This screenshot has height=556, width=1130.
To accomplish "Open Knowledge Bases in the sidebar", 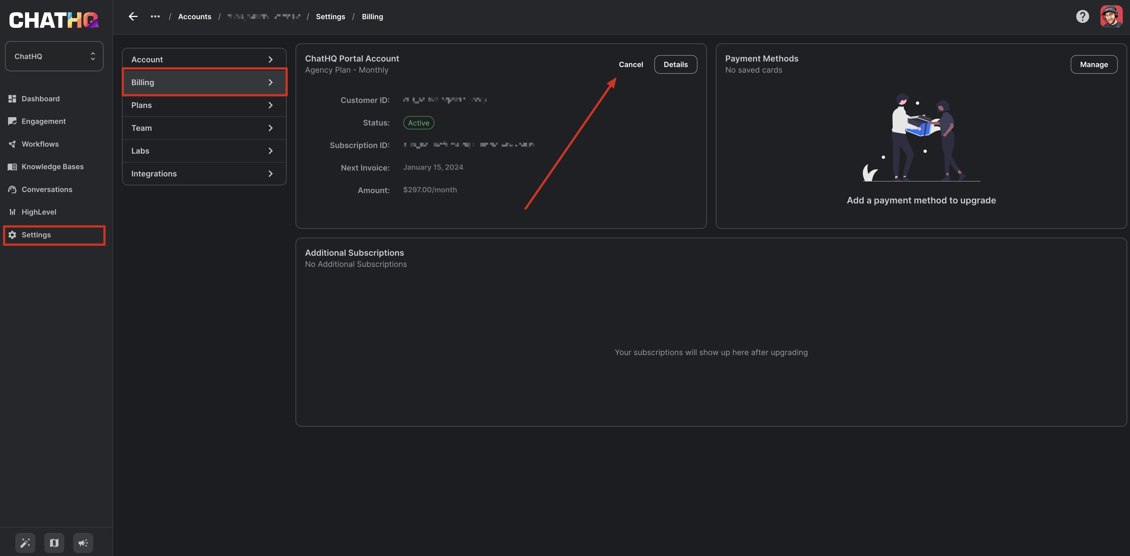I will (x=52, y=167).
